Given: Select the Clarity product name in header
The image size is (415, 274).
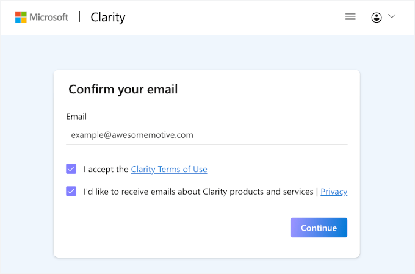Looking at the screenshot, I should tap(108, 17).
